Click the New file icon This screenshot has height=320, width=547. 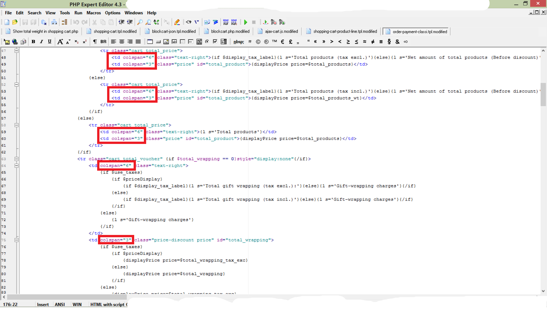point(7,22)
